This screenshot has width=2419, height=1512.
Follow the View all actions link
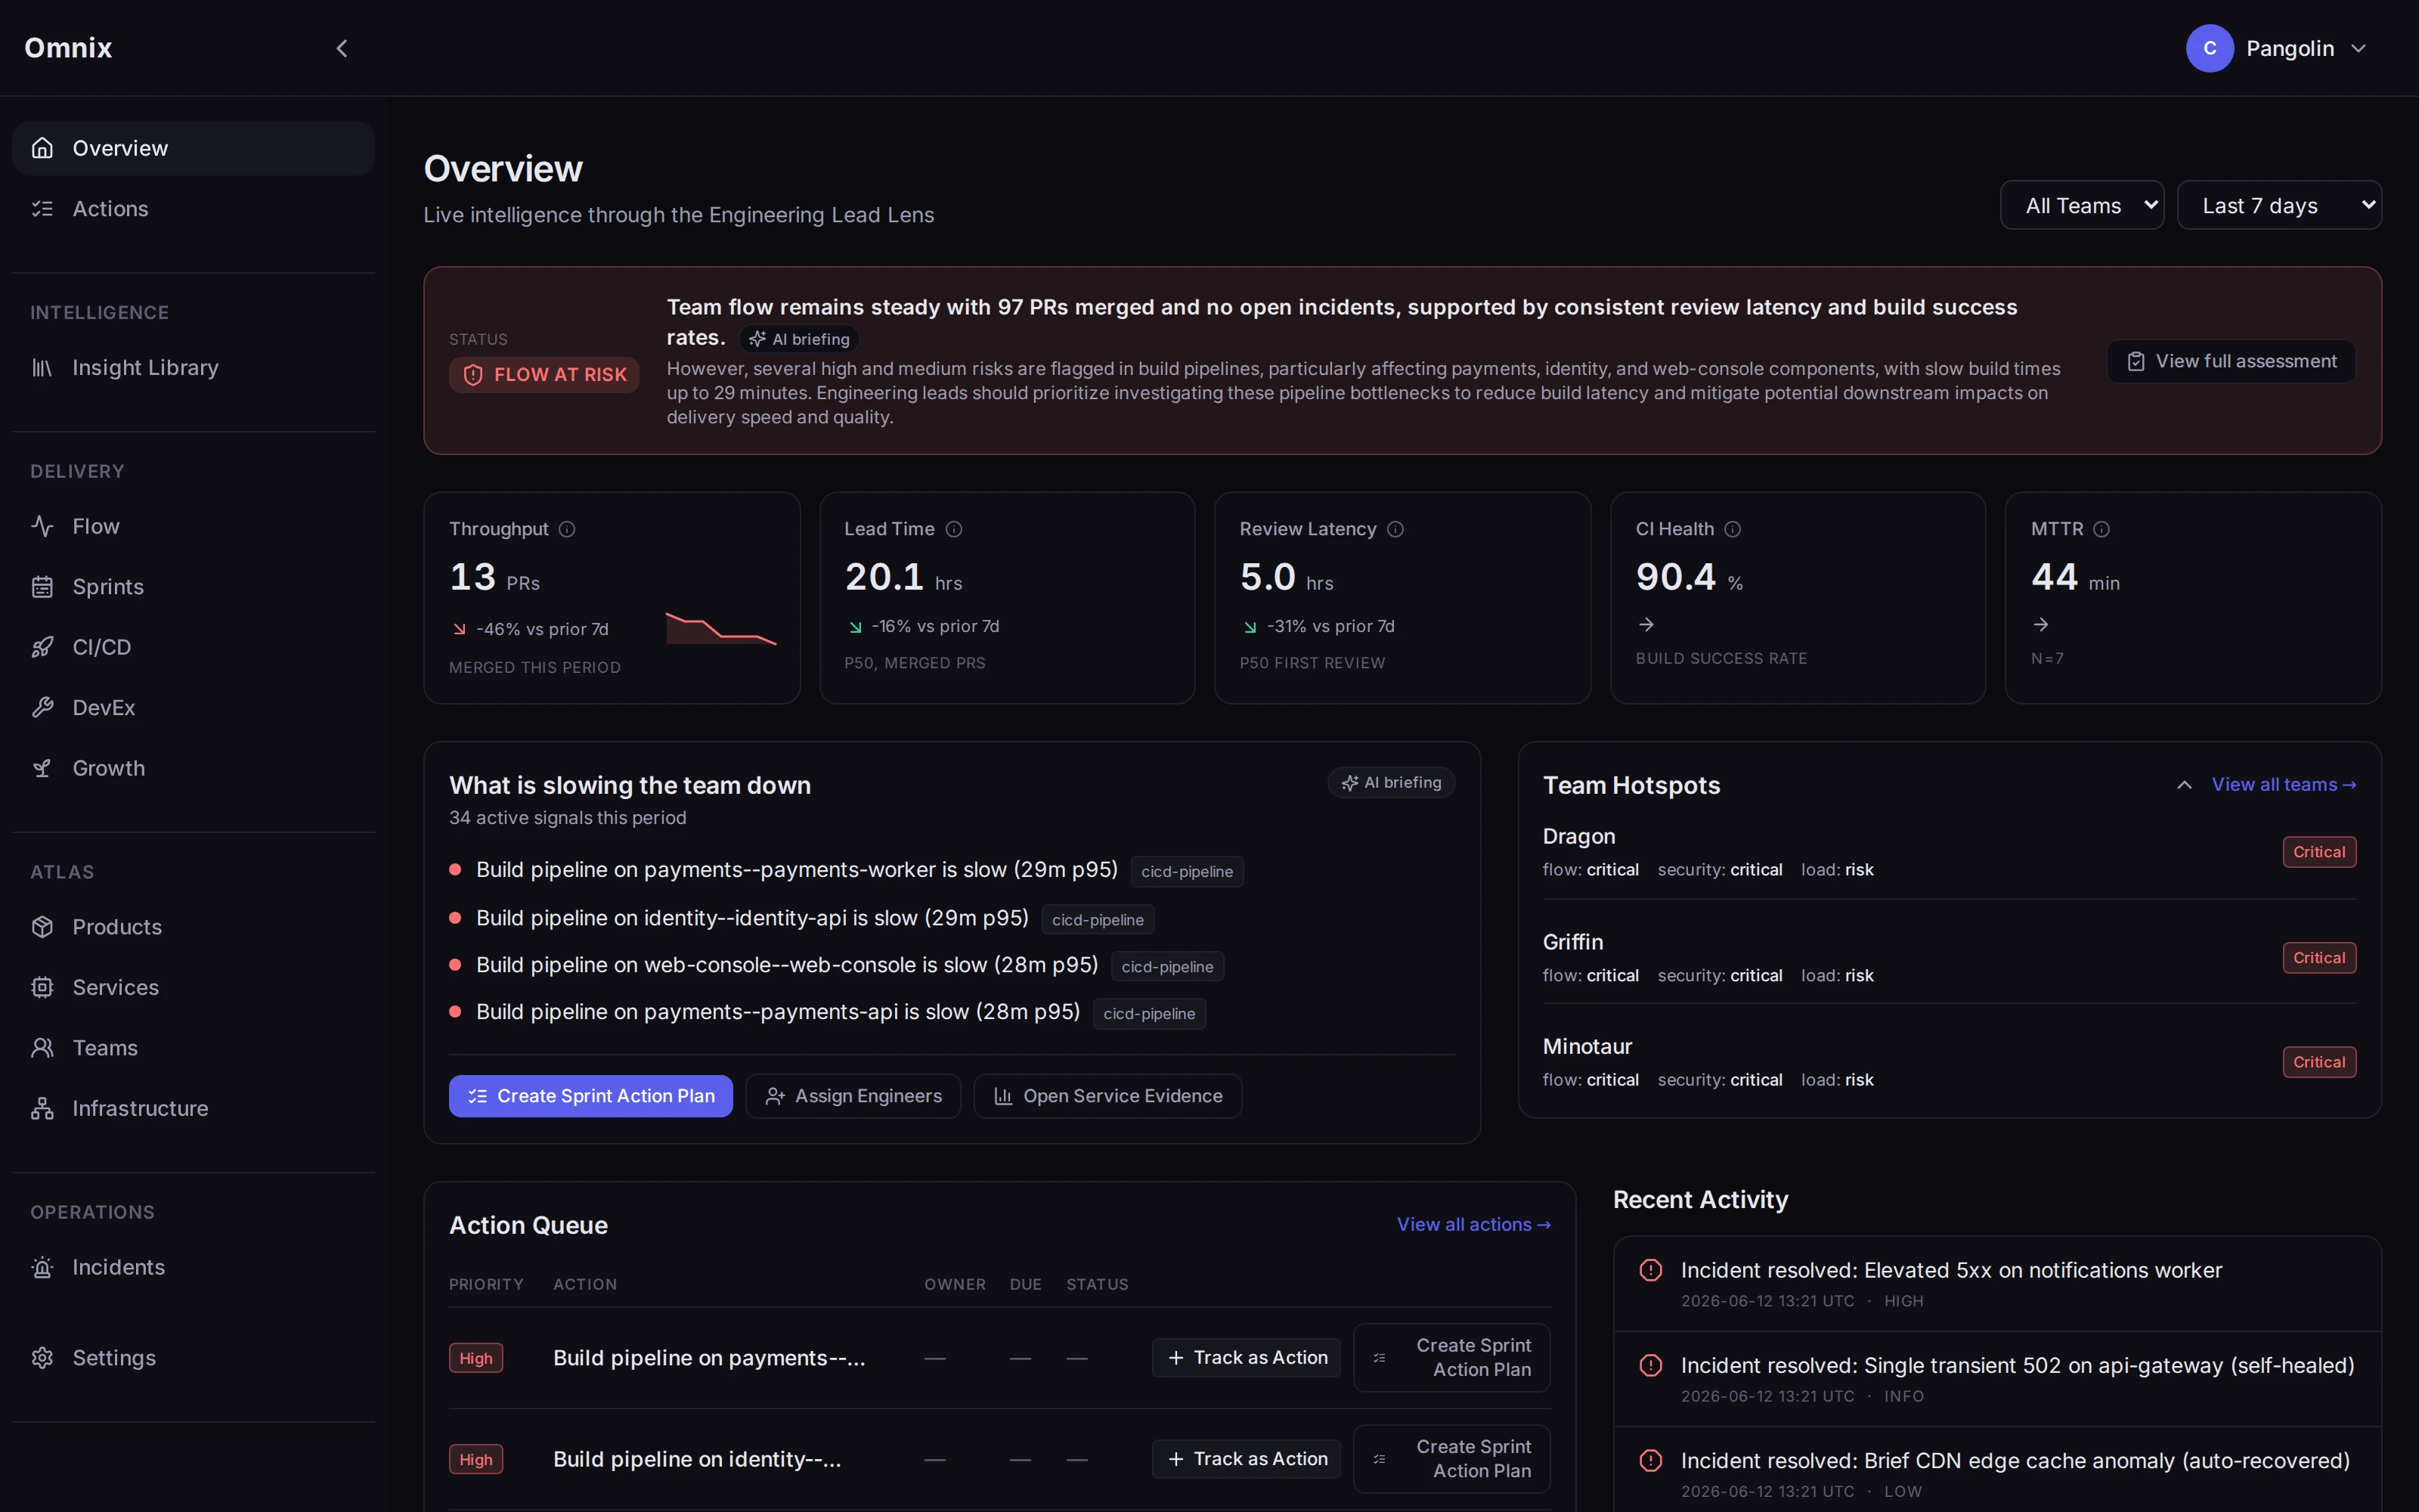(1474, 1225)
